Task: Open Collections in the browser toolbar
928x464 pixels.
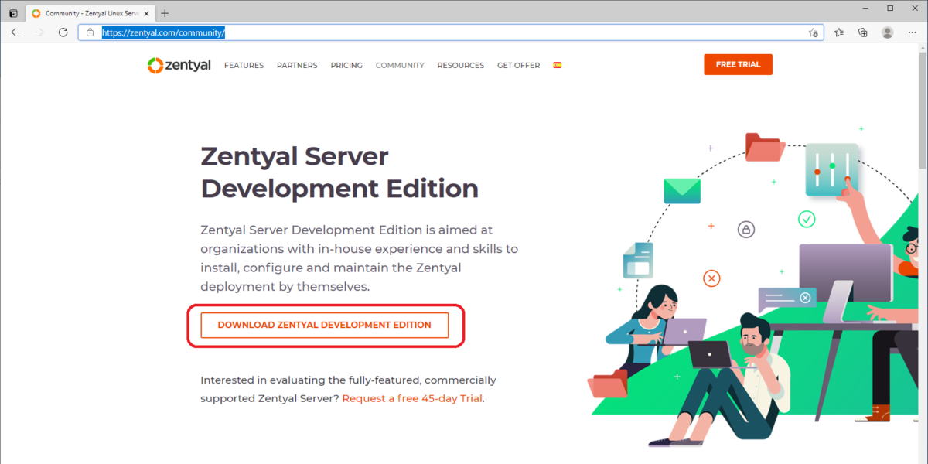Action: 862,32
